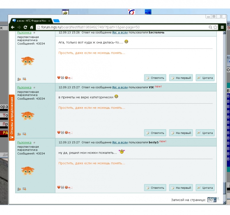Click the megaphone icon in the Бестолочь reply post
This screenshot has width=230, height=215.
[x=70, y=78]
